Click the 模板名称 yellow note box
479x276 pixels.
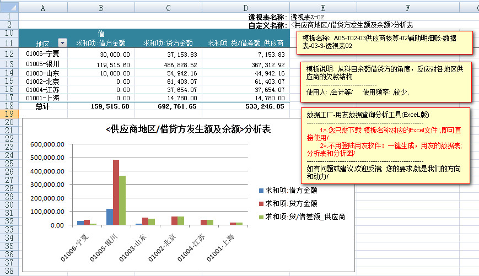(387, 42)
